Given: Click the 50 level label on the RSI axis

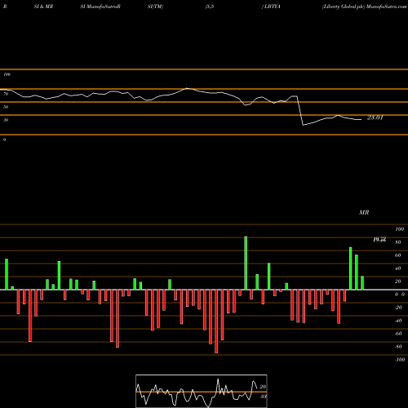Looking at the screenshot, I should coord(6,107).
